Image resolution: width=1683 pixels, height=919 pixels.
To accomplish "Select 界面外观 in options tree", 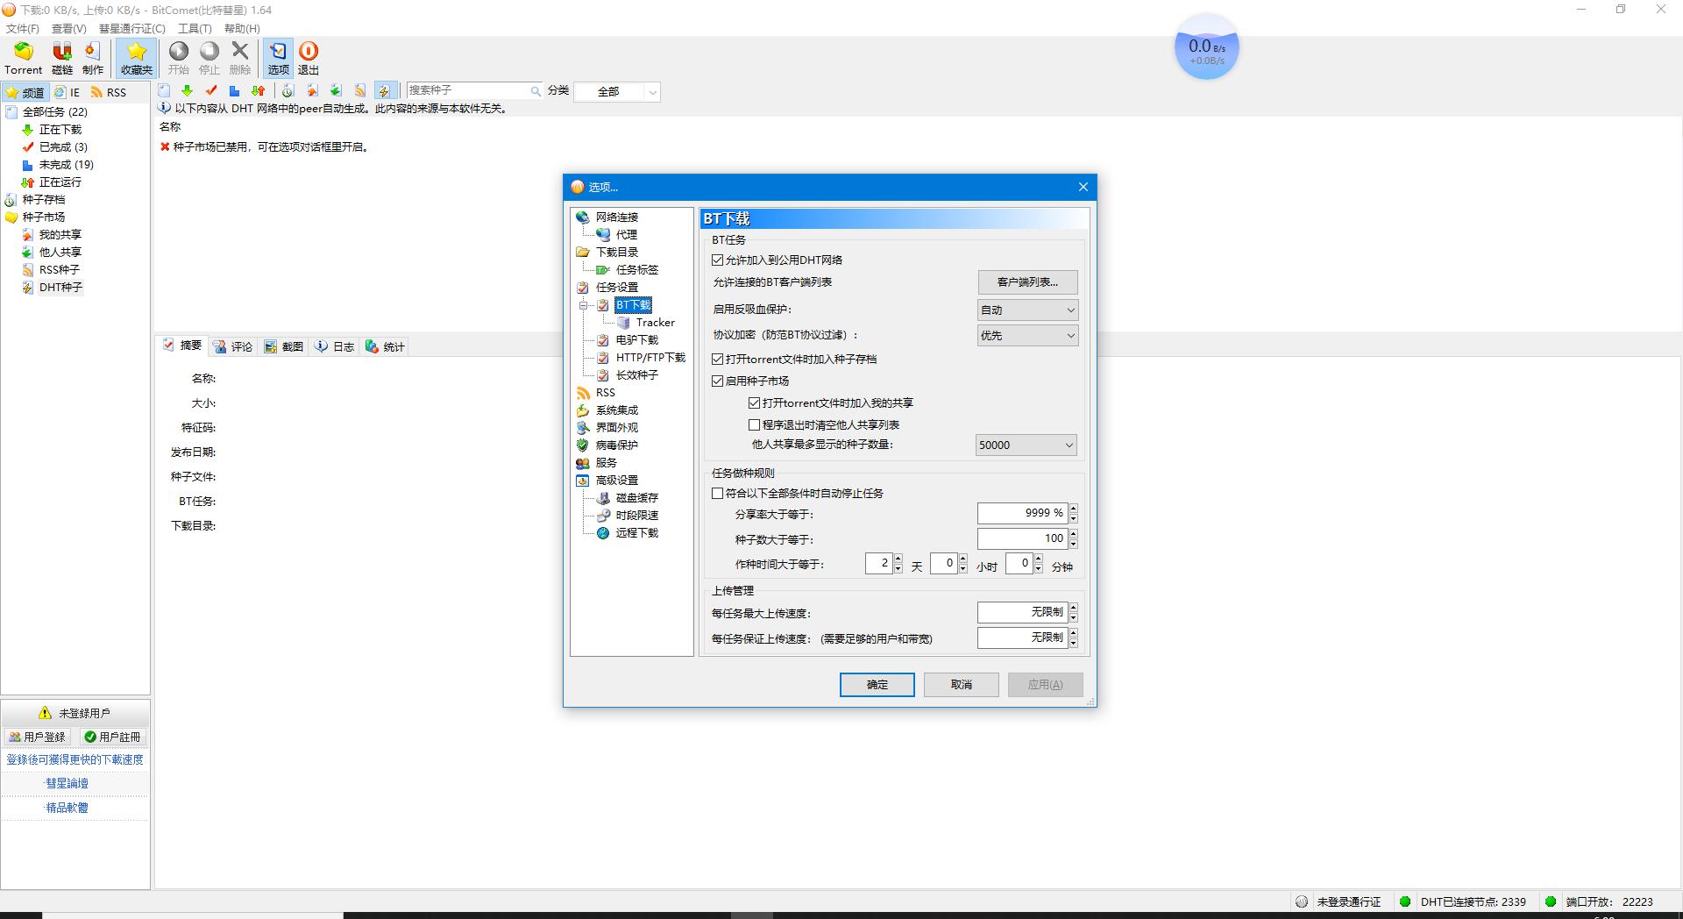I will point(617,427).
